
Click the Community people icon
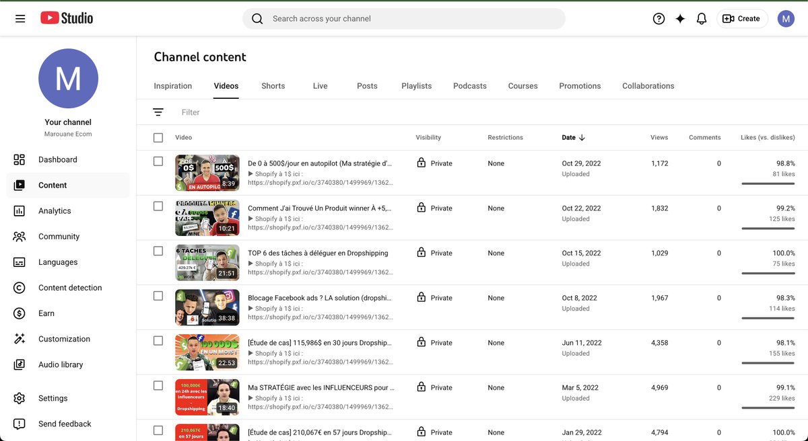20,236
